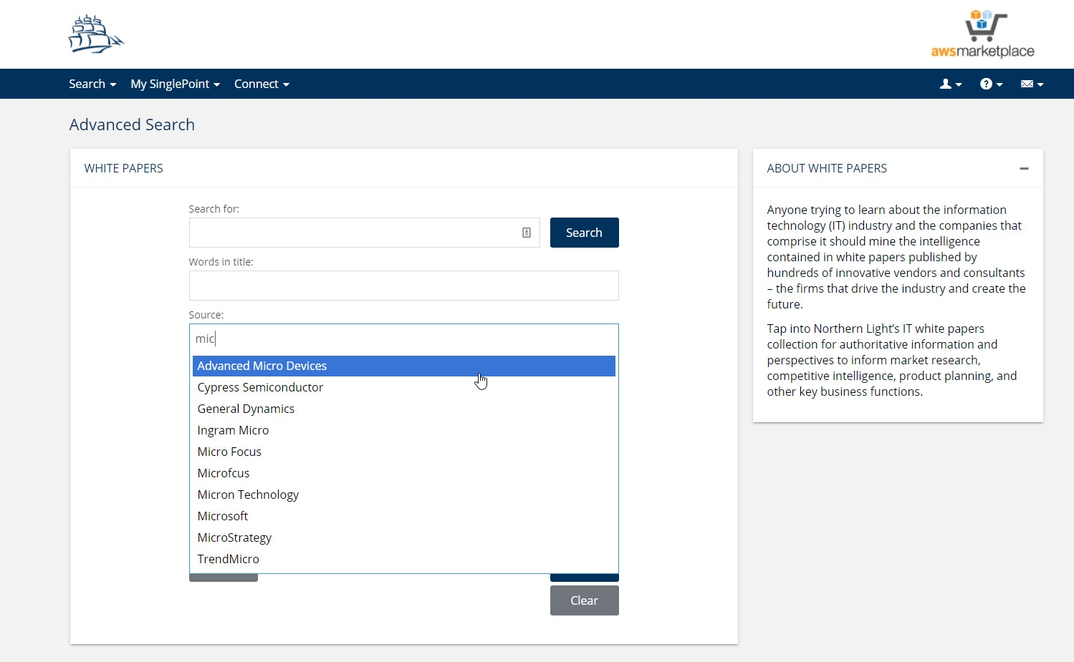
Task: Click the sailing ship logo
Action: [96, 34]
